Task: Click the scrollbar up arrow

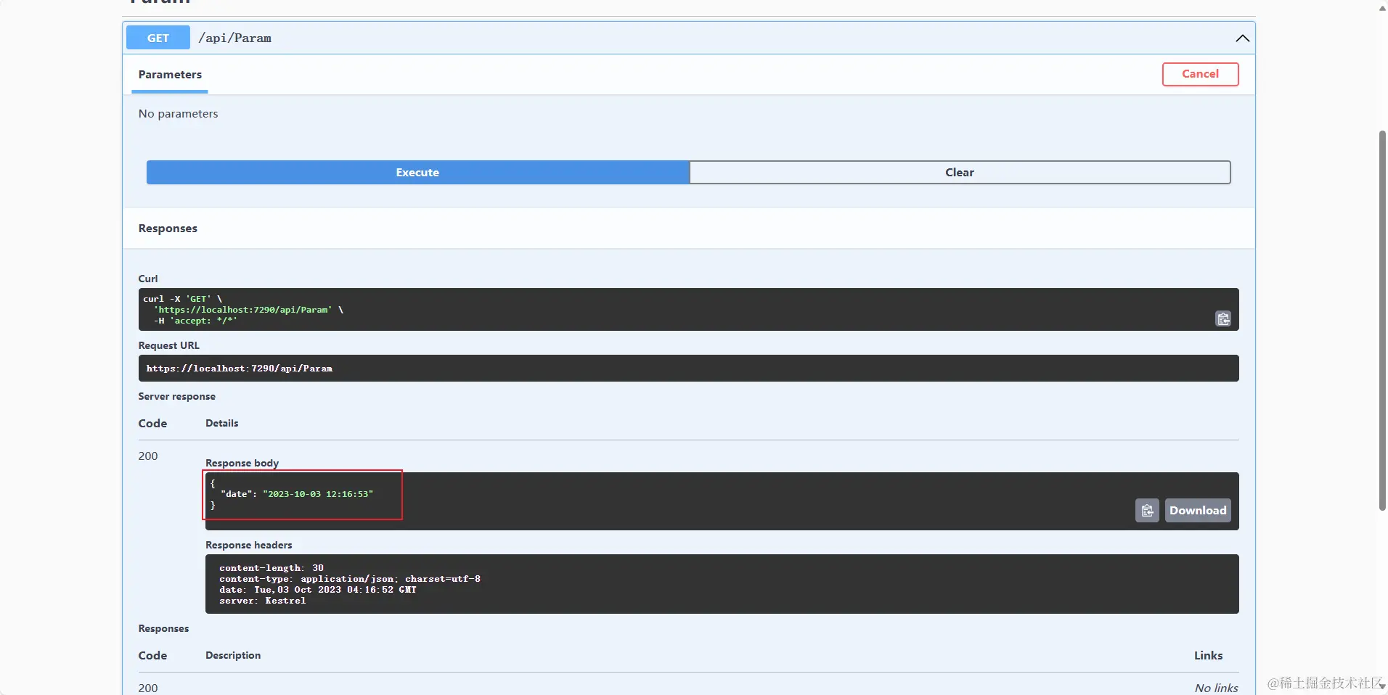Action: 1381,7
